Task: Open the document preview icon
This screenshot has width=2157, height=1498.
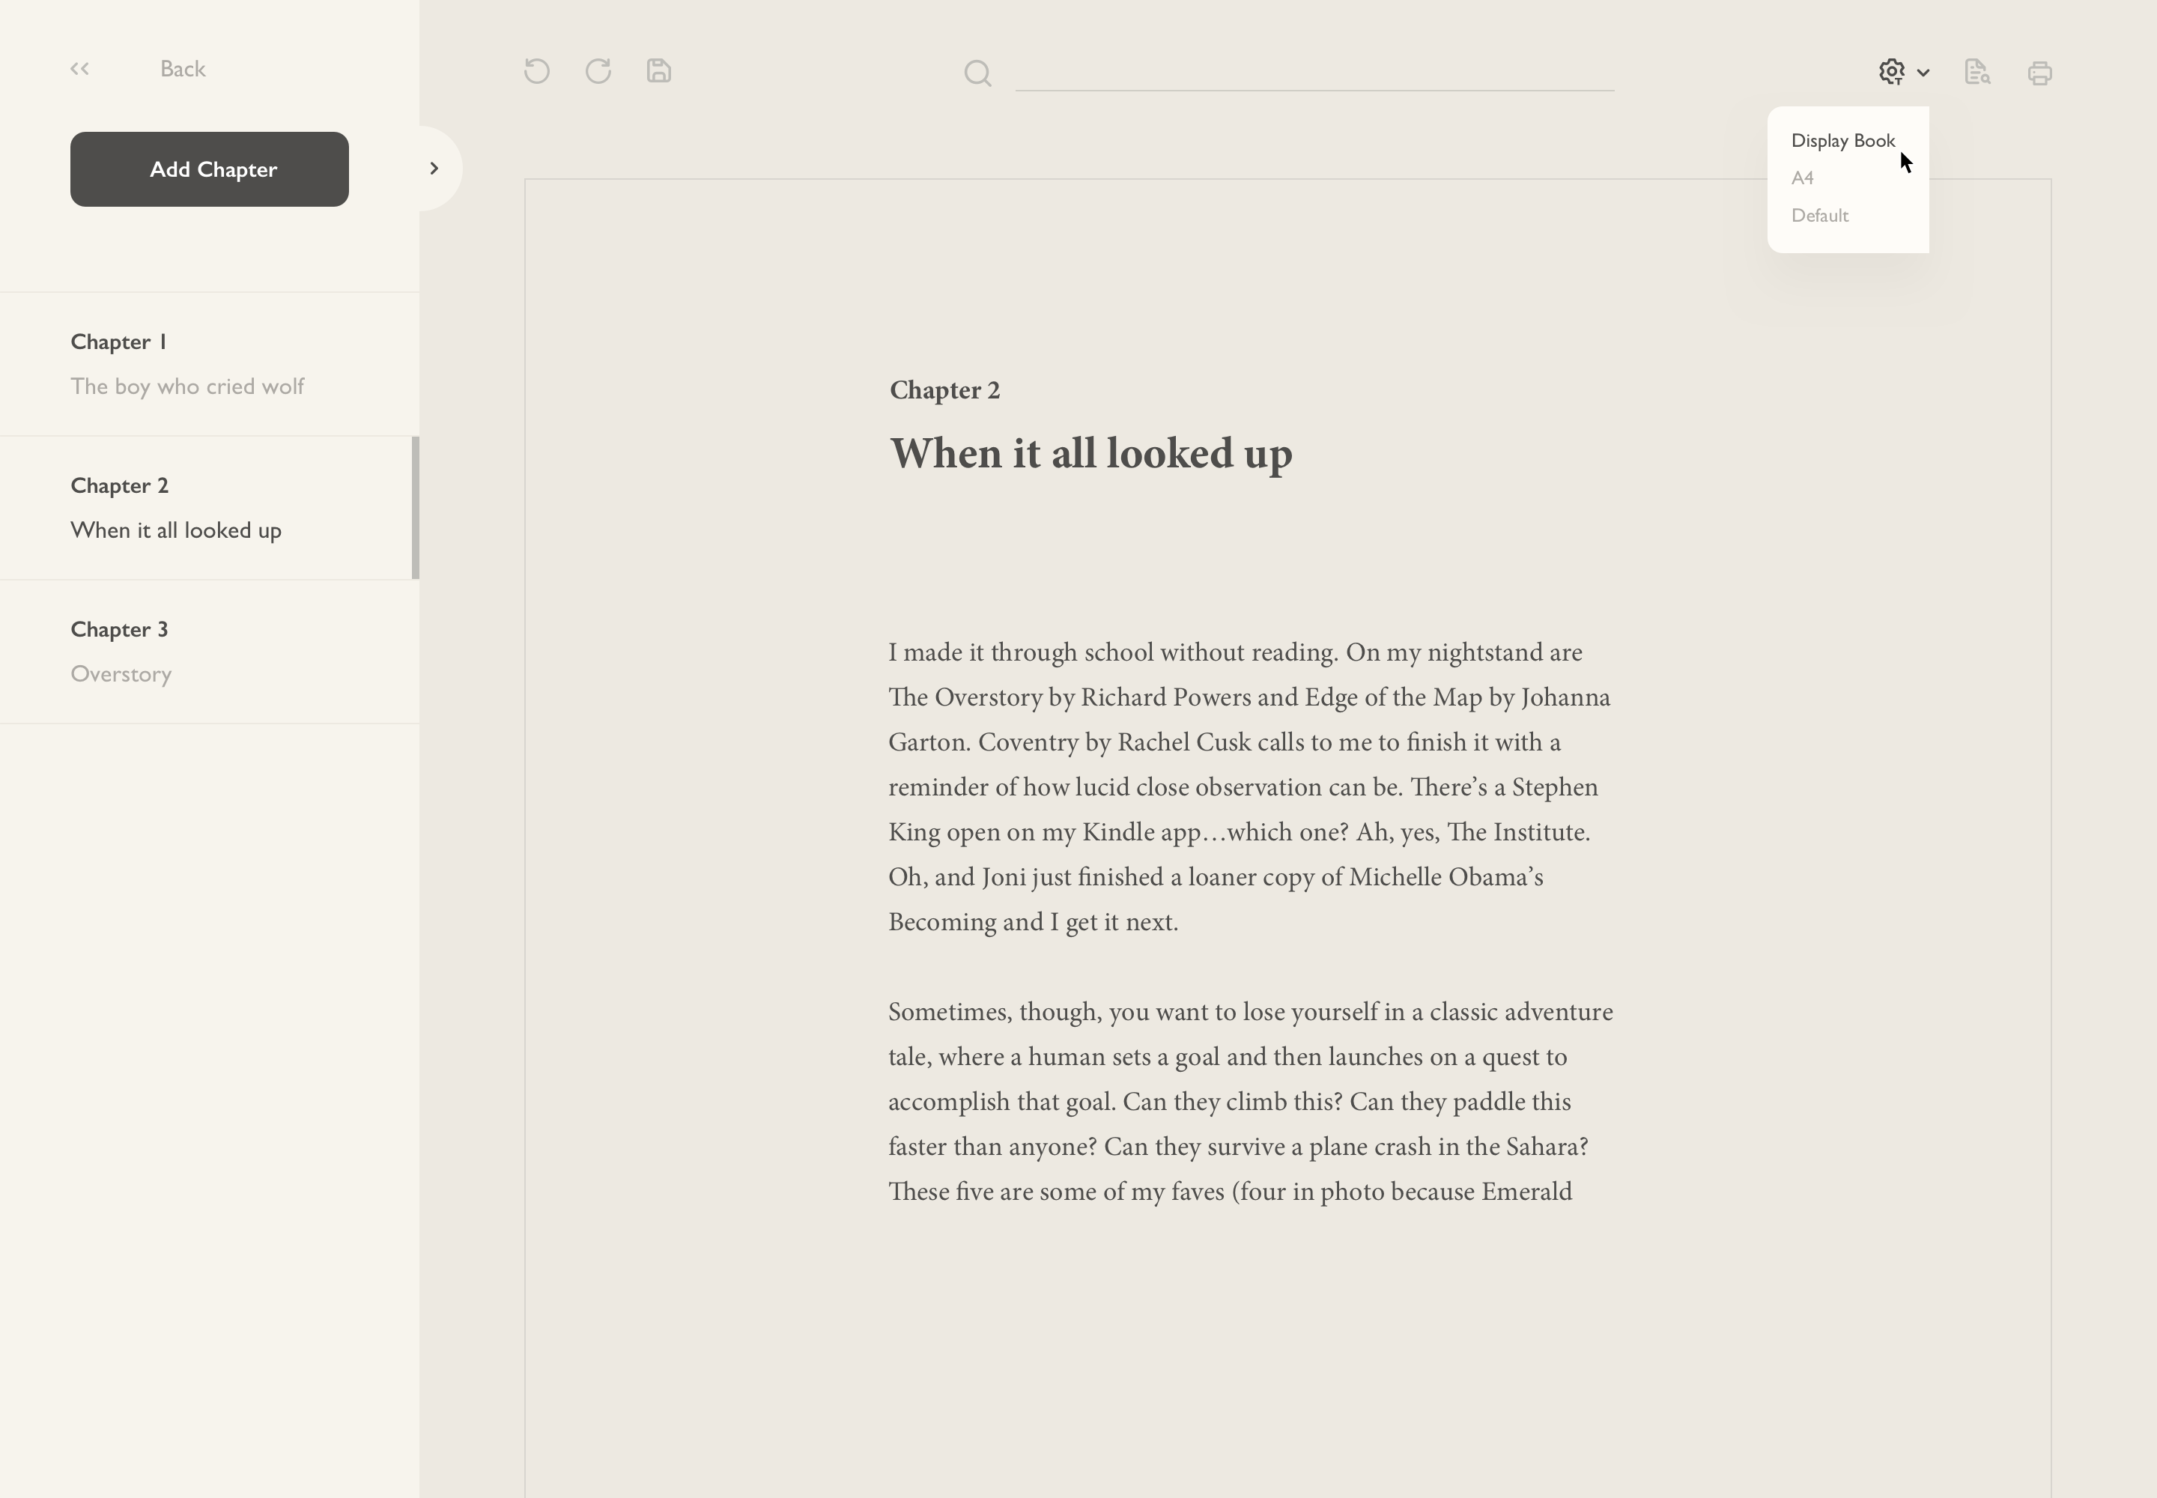Action: [1977, 72]
